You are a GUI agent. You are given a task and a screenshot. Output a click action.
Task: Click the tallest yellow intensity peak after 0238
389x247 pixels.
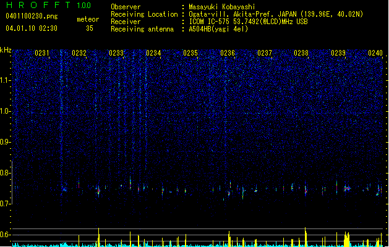pyautogui.click(x=306, y=237)
